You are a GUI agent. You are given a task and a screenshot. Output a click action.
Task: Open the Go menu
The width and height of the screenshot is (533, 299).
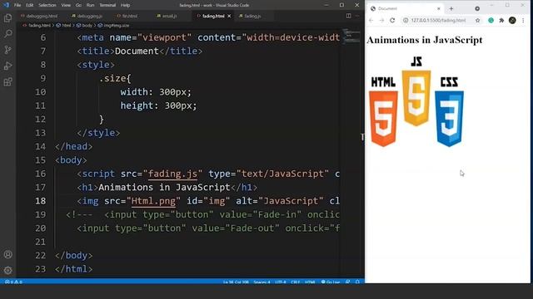click(x=78, y=5)
